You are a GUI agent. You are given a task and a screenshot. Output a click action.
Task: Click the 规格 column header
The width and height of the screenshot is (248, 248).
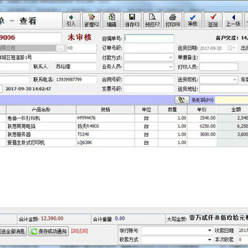click(105, 110)
